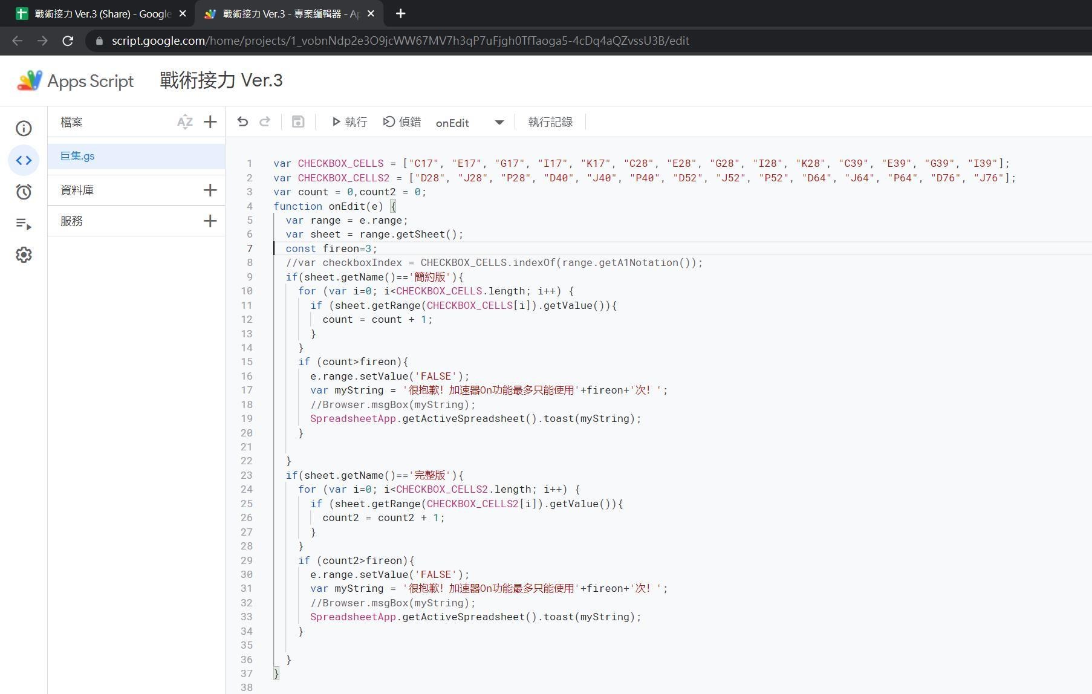The width and height of the screenshot is (1092, 694).
Task: Run the script with 執行 button
Action: (x=349, y=122)
